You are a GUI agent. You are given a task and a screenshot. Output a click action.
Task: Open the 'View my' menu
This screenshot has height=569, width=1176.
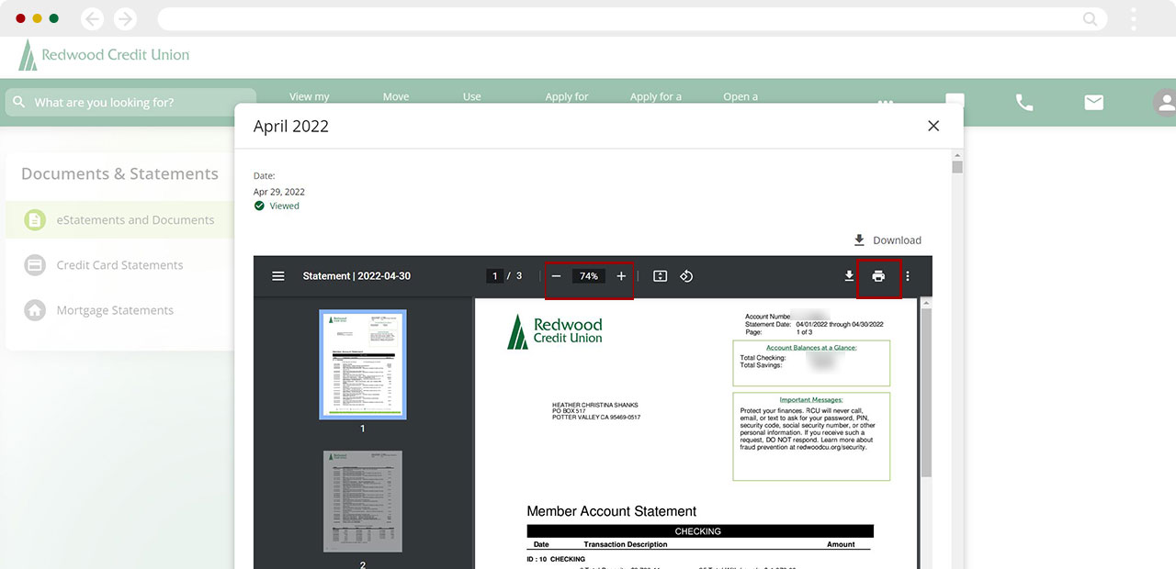pos(309,96)
